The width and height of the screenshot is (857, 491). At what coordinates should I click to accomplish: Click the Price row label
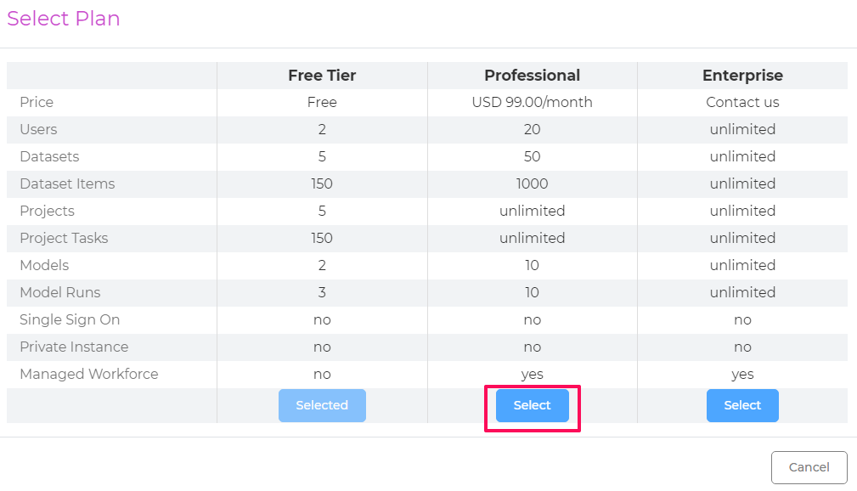(x=37, y=102)
